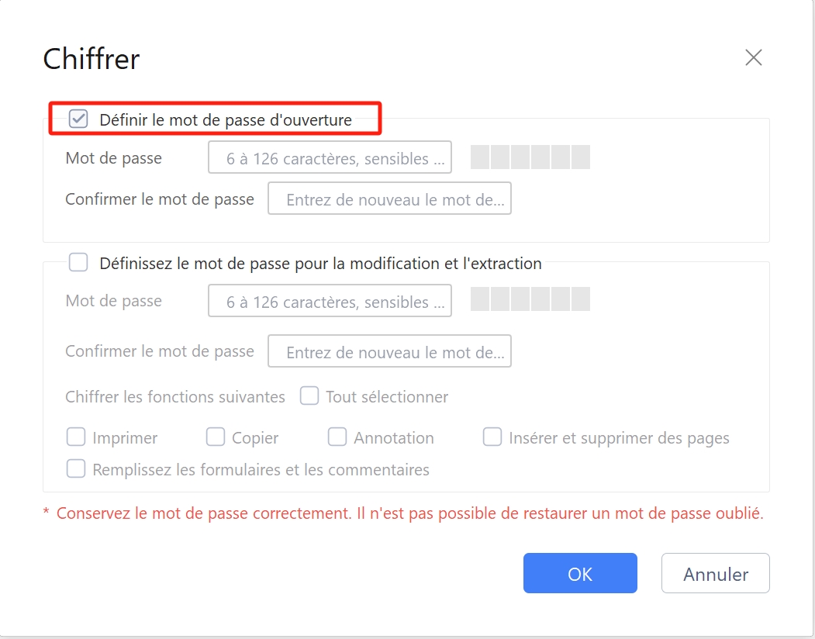
Task: Check "Insérer et supprimer des pages"
Action: click(x=493, y=437)
